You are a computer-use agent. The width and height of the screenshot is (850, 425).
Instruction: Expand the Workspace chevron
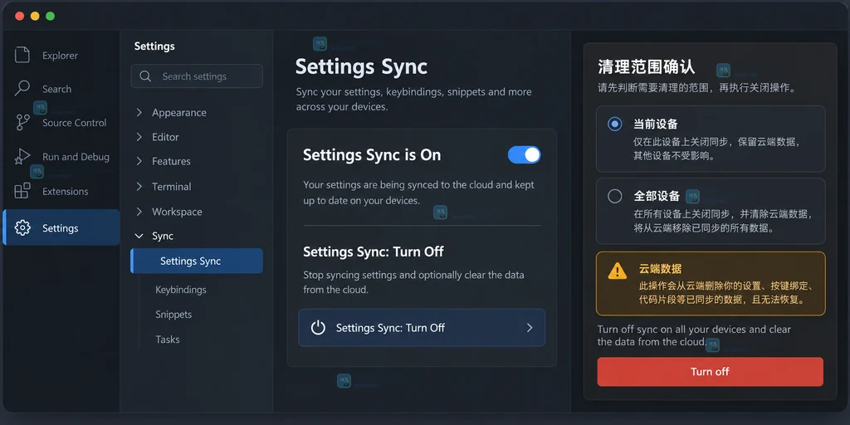coord(139,212)
